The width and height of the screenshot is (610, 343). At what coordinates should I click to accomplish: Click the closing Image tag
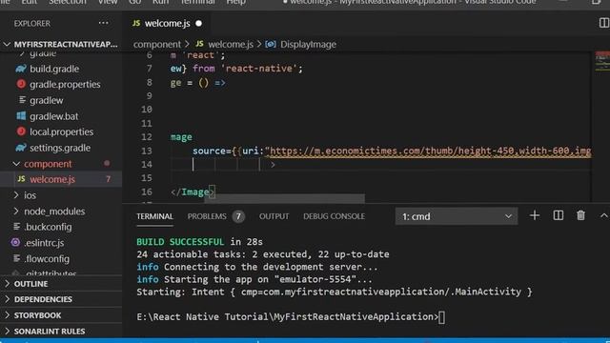193,192
